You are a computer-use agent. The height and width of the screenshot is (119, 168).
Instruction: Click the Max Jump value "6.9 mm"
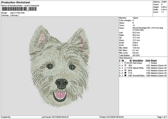point(136,53)
